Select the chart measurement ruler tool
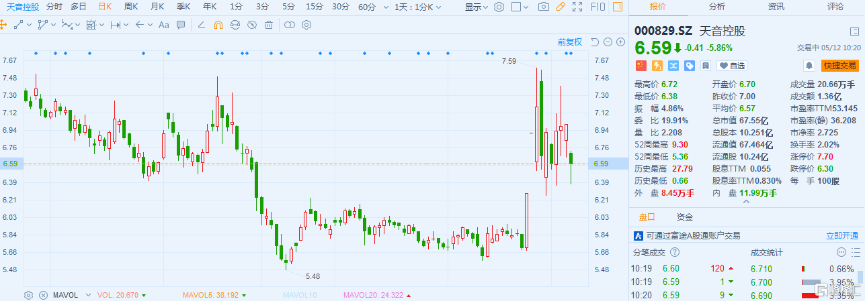The image size is (865, 301). (x=91, y=25)
